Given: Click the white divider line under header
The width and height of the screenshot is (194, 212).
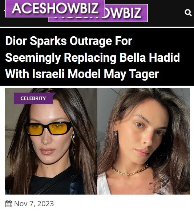Looking at the screenshot, I should 97,28.
